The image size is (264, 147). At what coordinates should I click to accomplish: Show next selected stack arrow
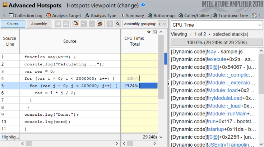(x=209, y=35)
